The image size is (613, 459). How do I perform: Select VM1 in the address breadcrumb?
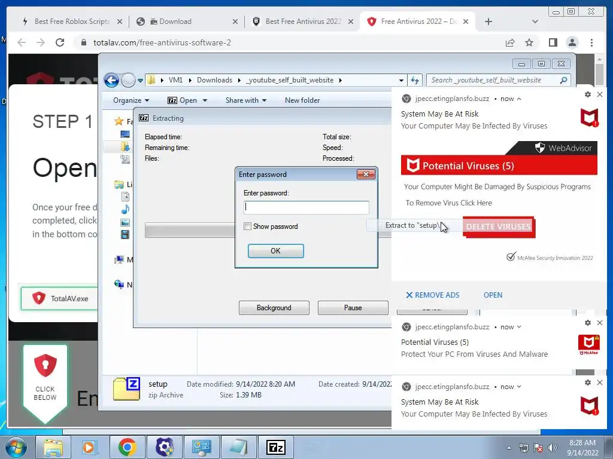point(175,80)
